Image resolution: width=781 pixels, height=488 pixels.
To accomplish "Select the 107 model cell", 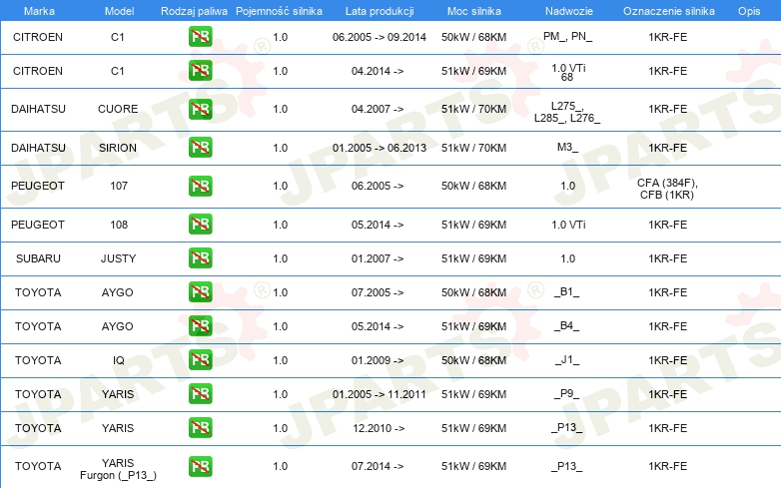I will pyautogui.click(x=119, y=186).
